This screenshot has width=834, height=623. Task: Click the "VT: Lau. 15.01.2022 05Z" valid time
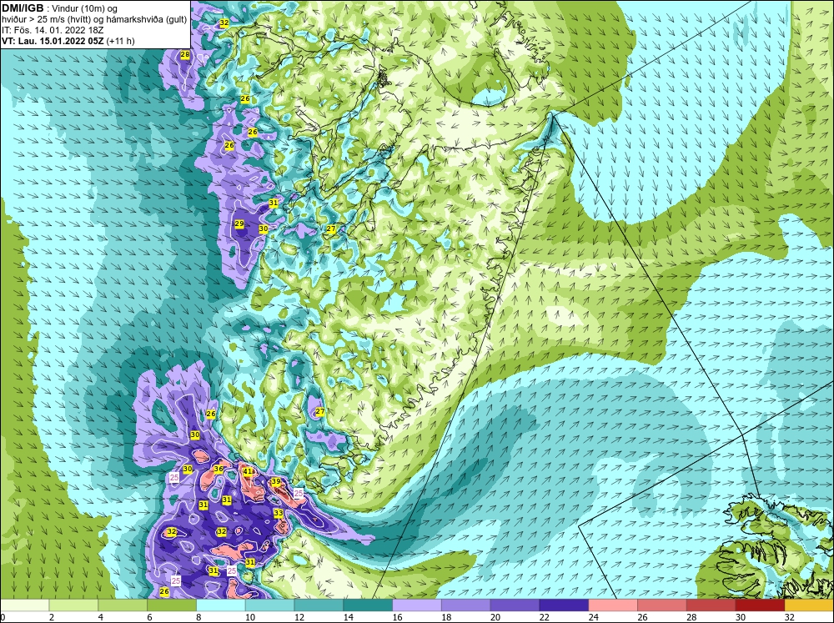53,41
